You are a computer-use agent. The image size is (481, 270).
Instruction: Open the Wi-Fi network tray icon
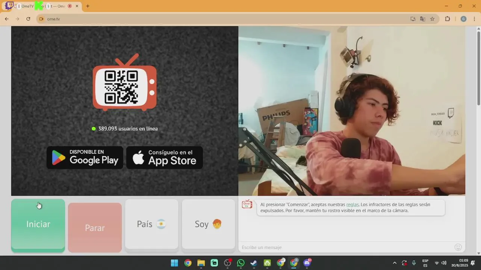click(x=437, y=263)
